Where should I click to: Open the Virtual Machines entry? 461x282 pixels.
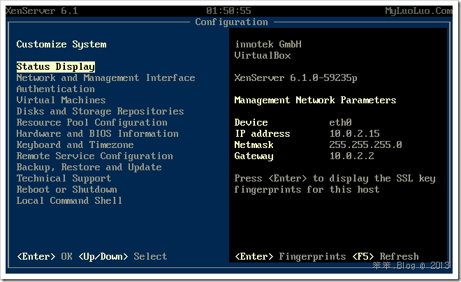[x=61, y=101]
